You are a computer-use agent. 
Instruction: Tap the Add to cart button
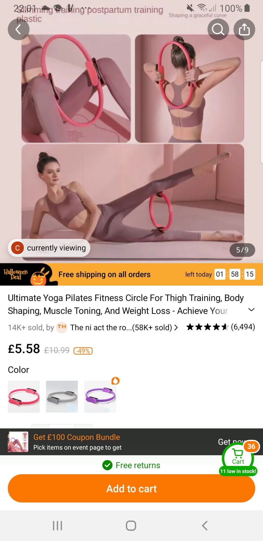pos(131,488)
